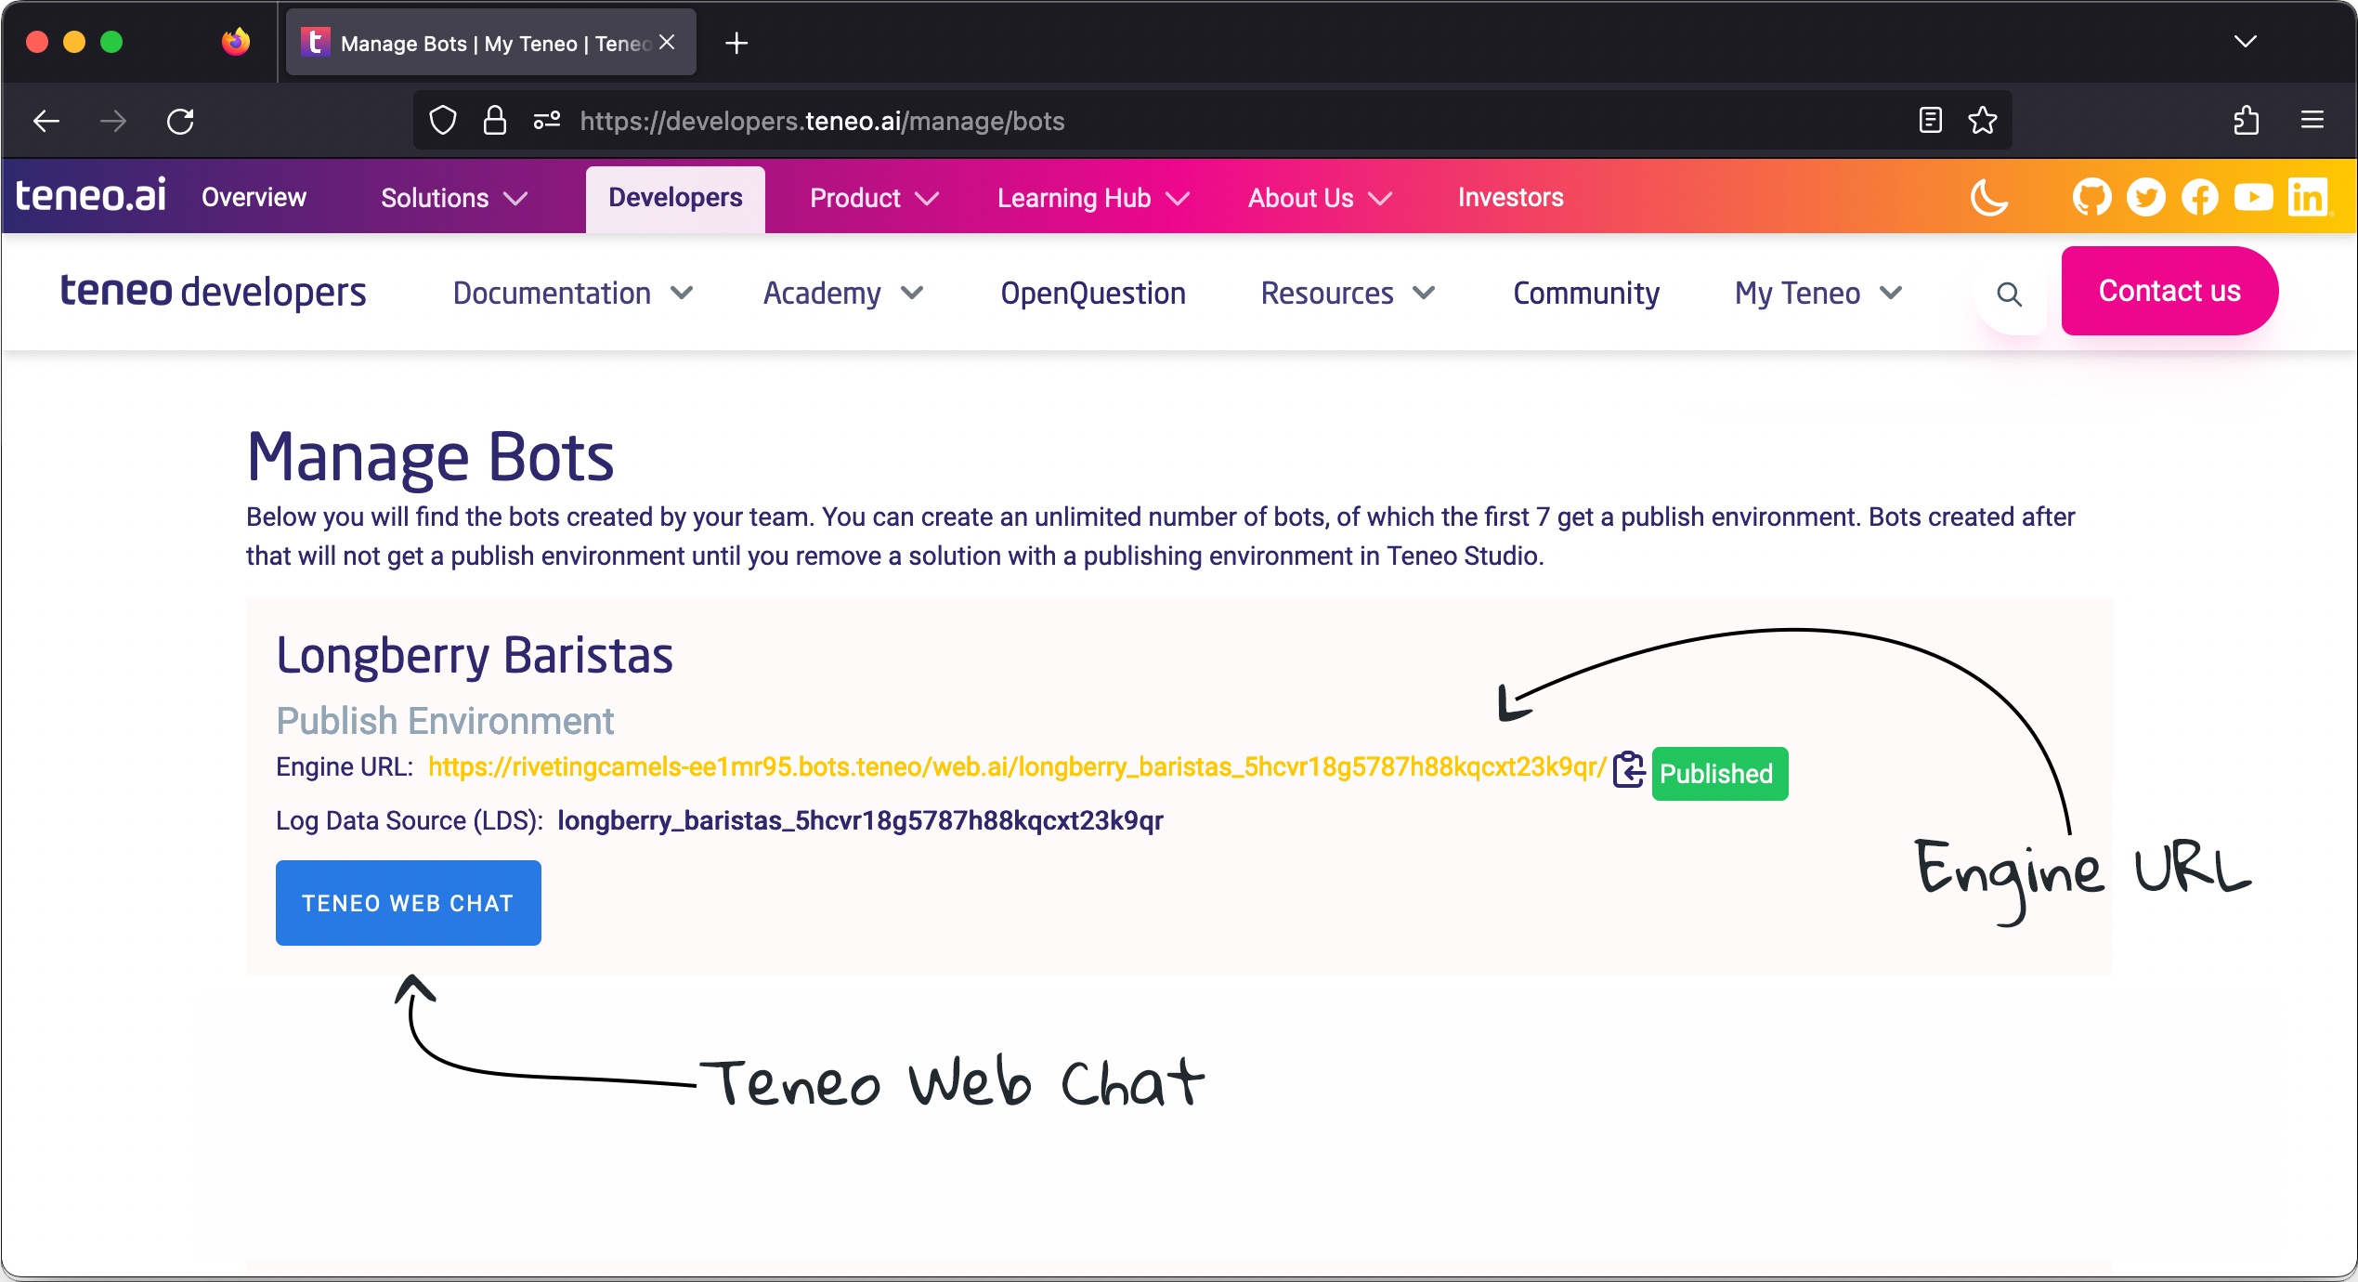Click the forward navigation arrow
The height and width of the screenshot is (1282, 2358).
[x=113, y=121]
